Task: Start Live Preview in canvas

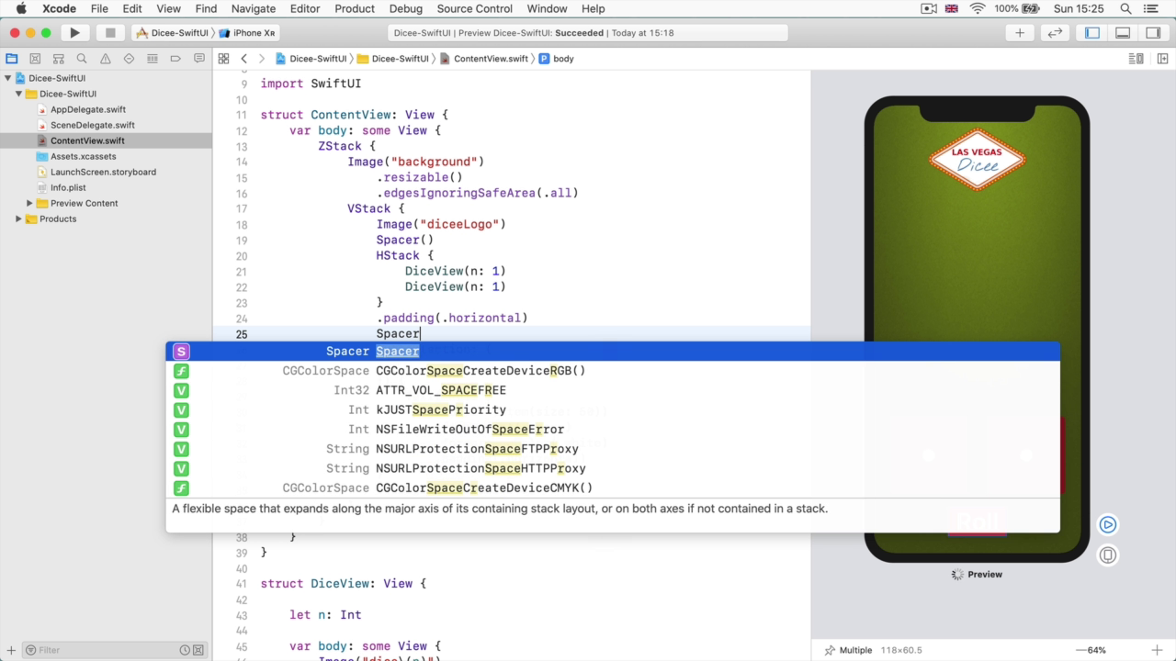Action: pos(1108,525)
